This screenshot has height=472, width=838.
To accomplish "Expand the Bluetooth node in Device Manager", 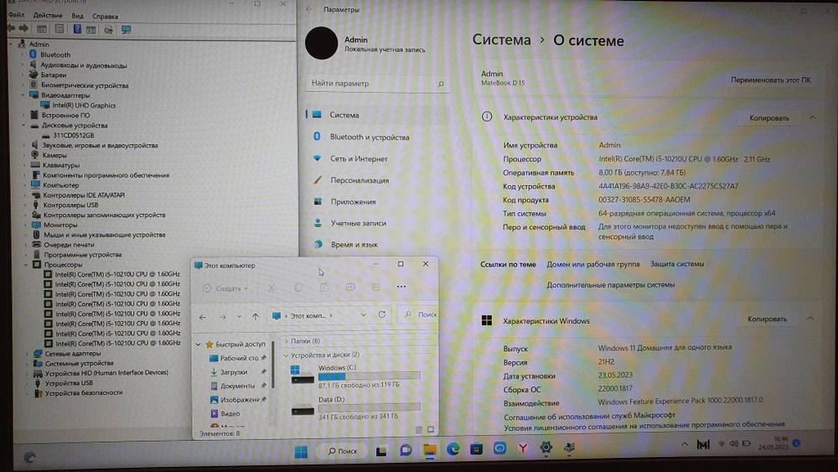I will click(23, 54).
